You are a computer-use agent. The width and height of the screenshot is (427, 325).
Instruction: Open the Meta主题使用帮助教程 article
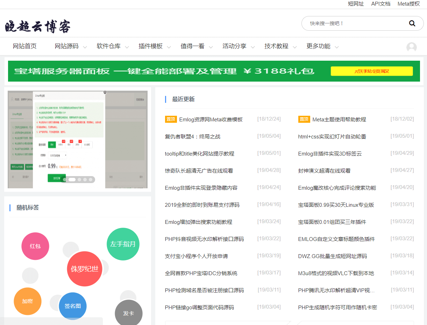pyautogui.click(x=339, y=119)
